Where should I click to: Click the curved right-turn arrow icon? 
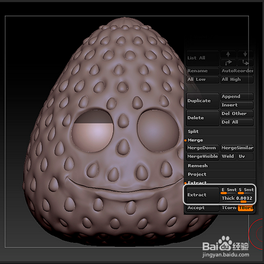[x=228, y=62]
